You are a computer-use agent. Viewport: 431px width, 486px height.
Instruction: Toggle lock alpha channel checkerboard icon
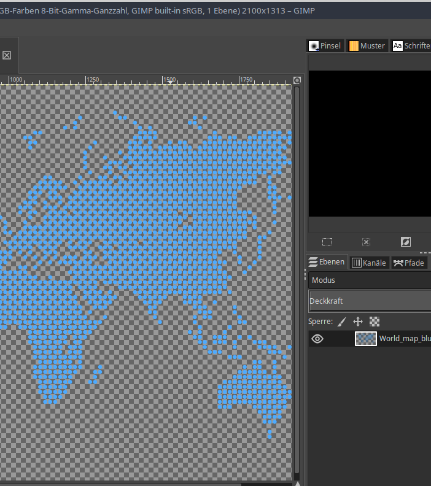375,322
